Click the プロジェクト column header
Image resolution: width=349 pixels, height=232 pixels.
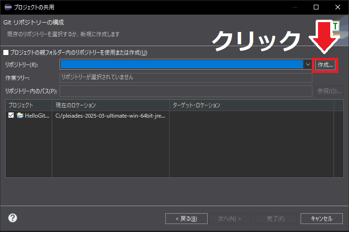28,105
